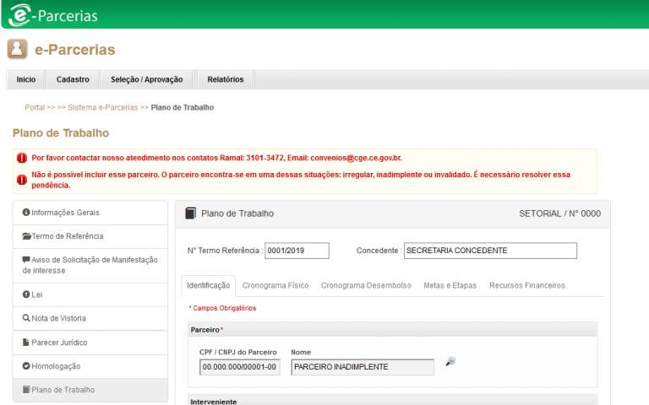The image size is (649, 405).
Task: Click the partner search magnifier icon
Action: click(x=450, y=361)
